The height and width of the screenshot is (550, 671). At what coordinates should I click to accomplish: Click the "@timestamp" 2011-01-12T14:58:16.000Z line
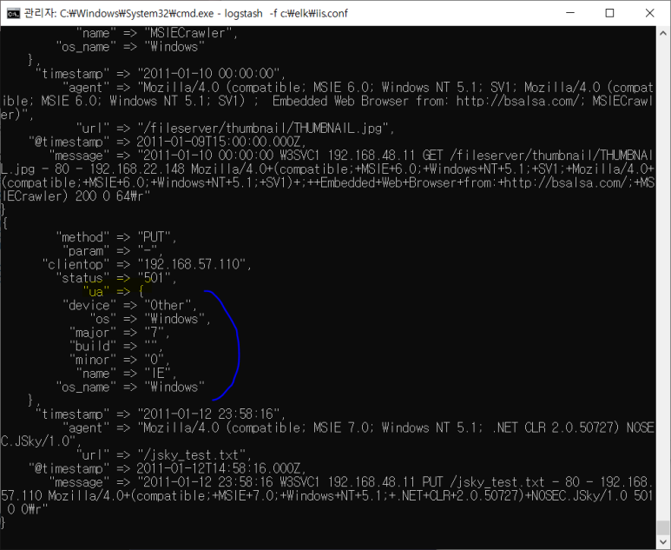pyautogui.click(x=168, y=468)
